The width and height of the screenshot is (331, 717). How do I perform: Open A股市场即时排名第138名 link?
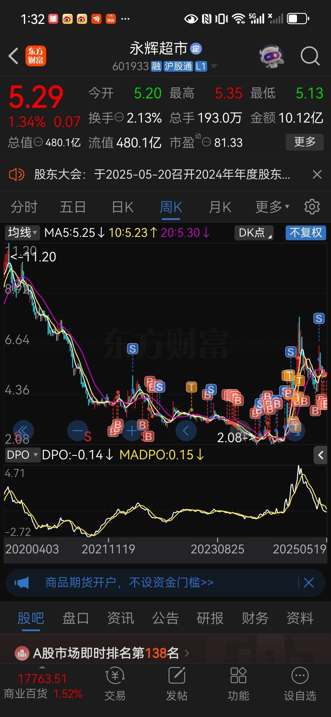click(x=106, y=653)
